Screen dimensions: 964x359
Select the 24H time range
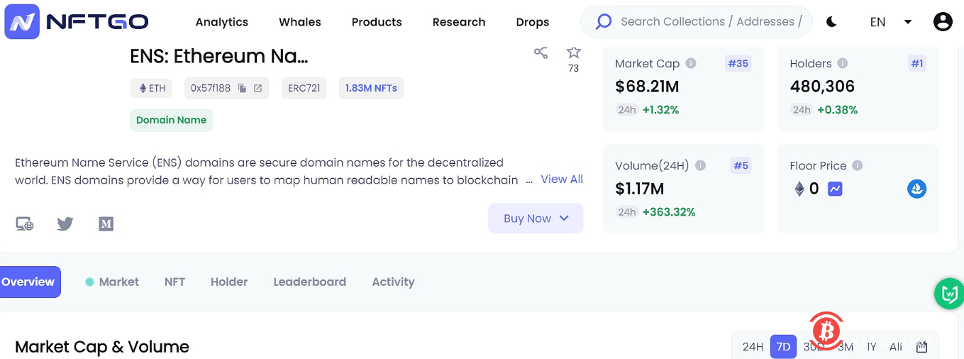tap(753, 347)
